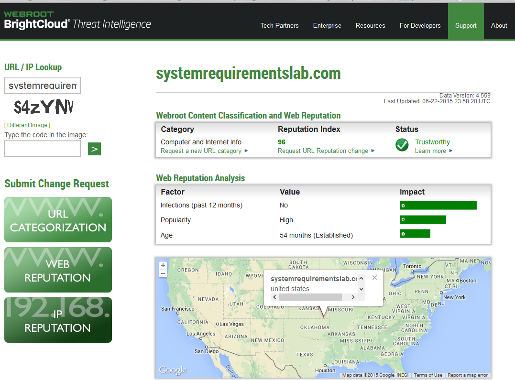Click the URL lookup input field
Viewport: 515px width, 380px height.
[x=43, y=86]
